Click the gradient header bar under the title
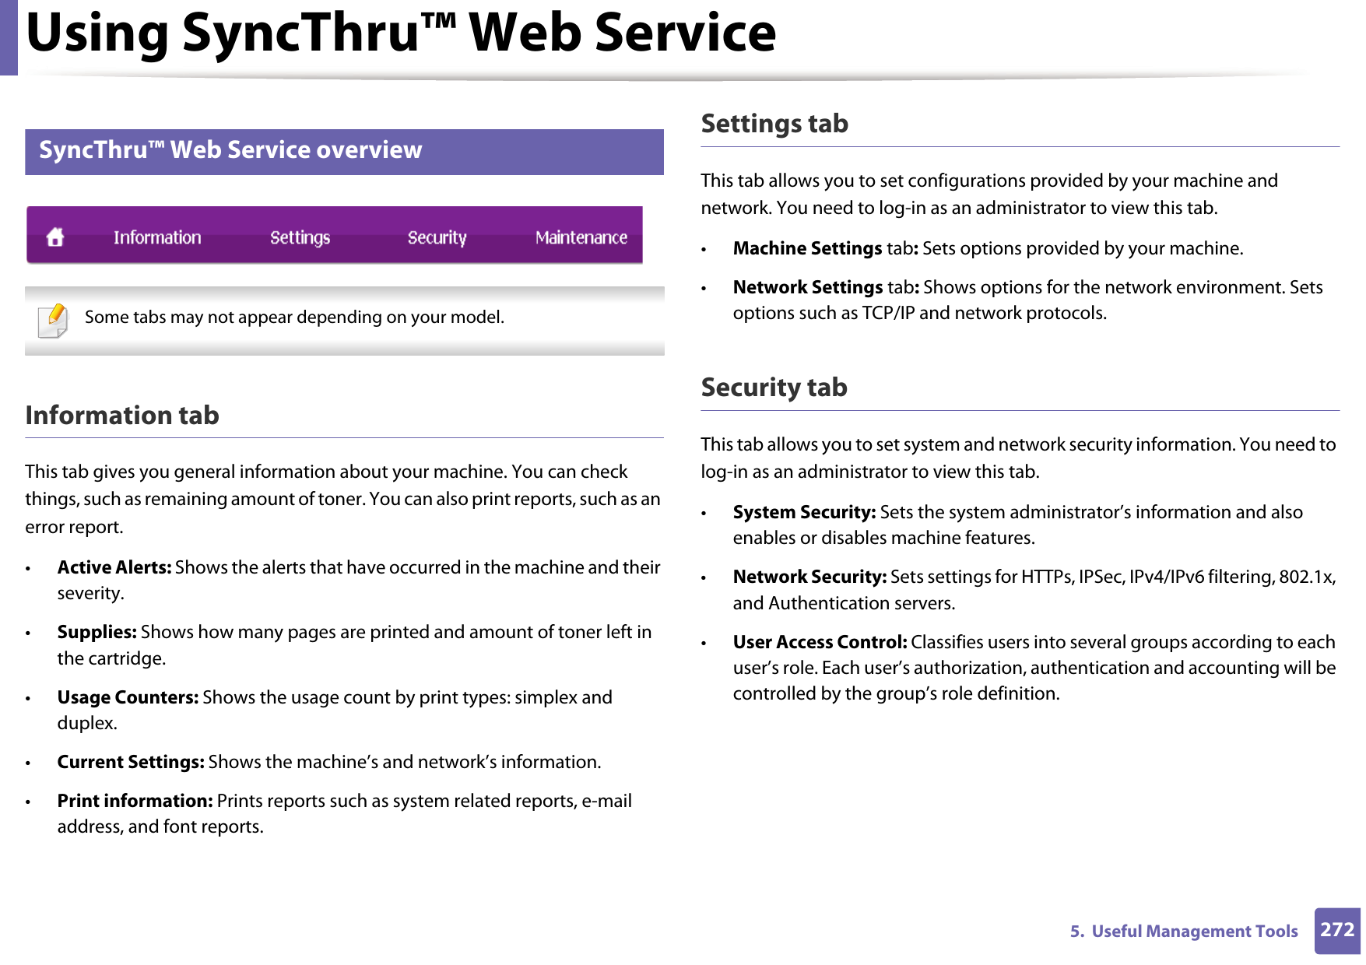1366x965 pixels. tap(681, 79)
